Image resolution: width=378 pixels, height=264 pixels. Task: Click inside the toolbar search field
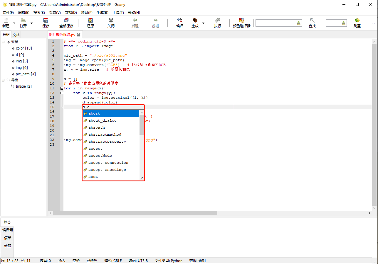click(276, 23)
